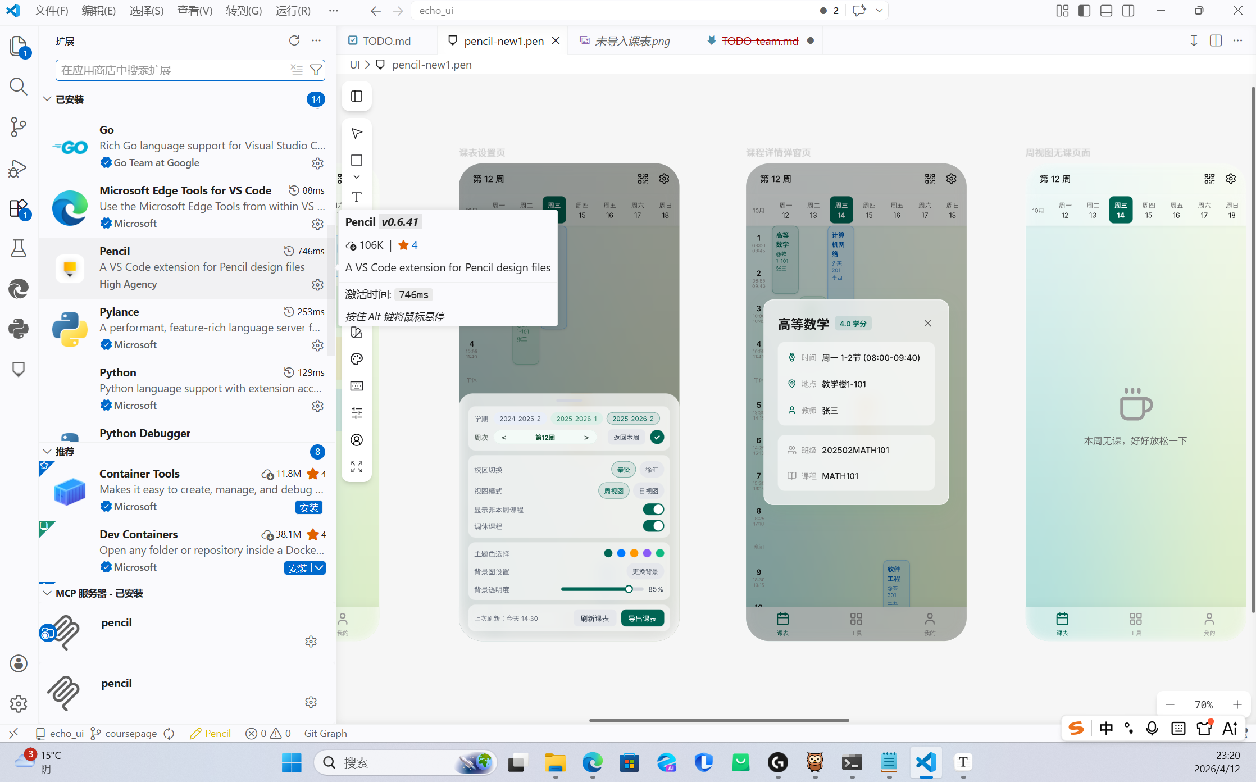Screen dimensions: 1256x782
Task: Open the Source Control view
Action: [18, 126]
